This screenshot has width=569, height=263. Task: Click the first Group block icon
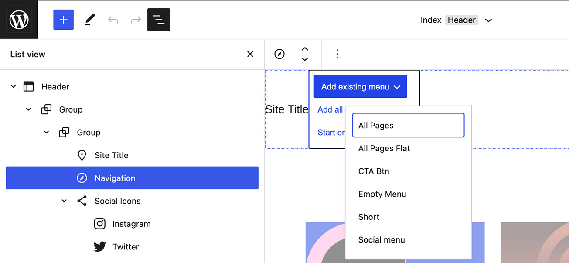pos(46,109)
